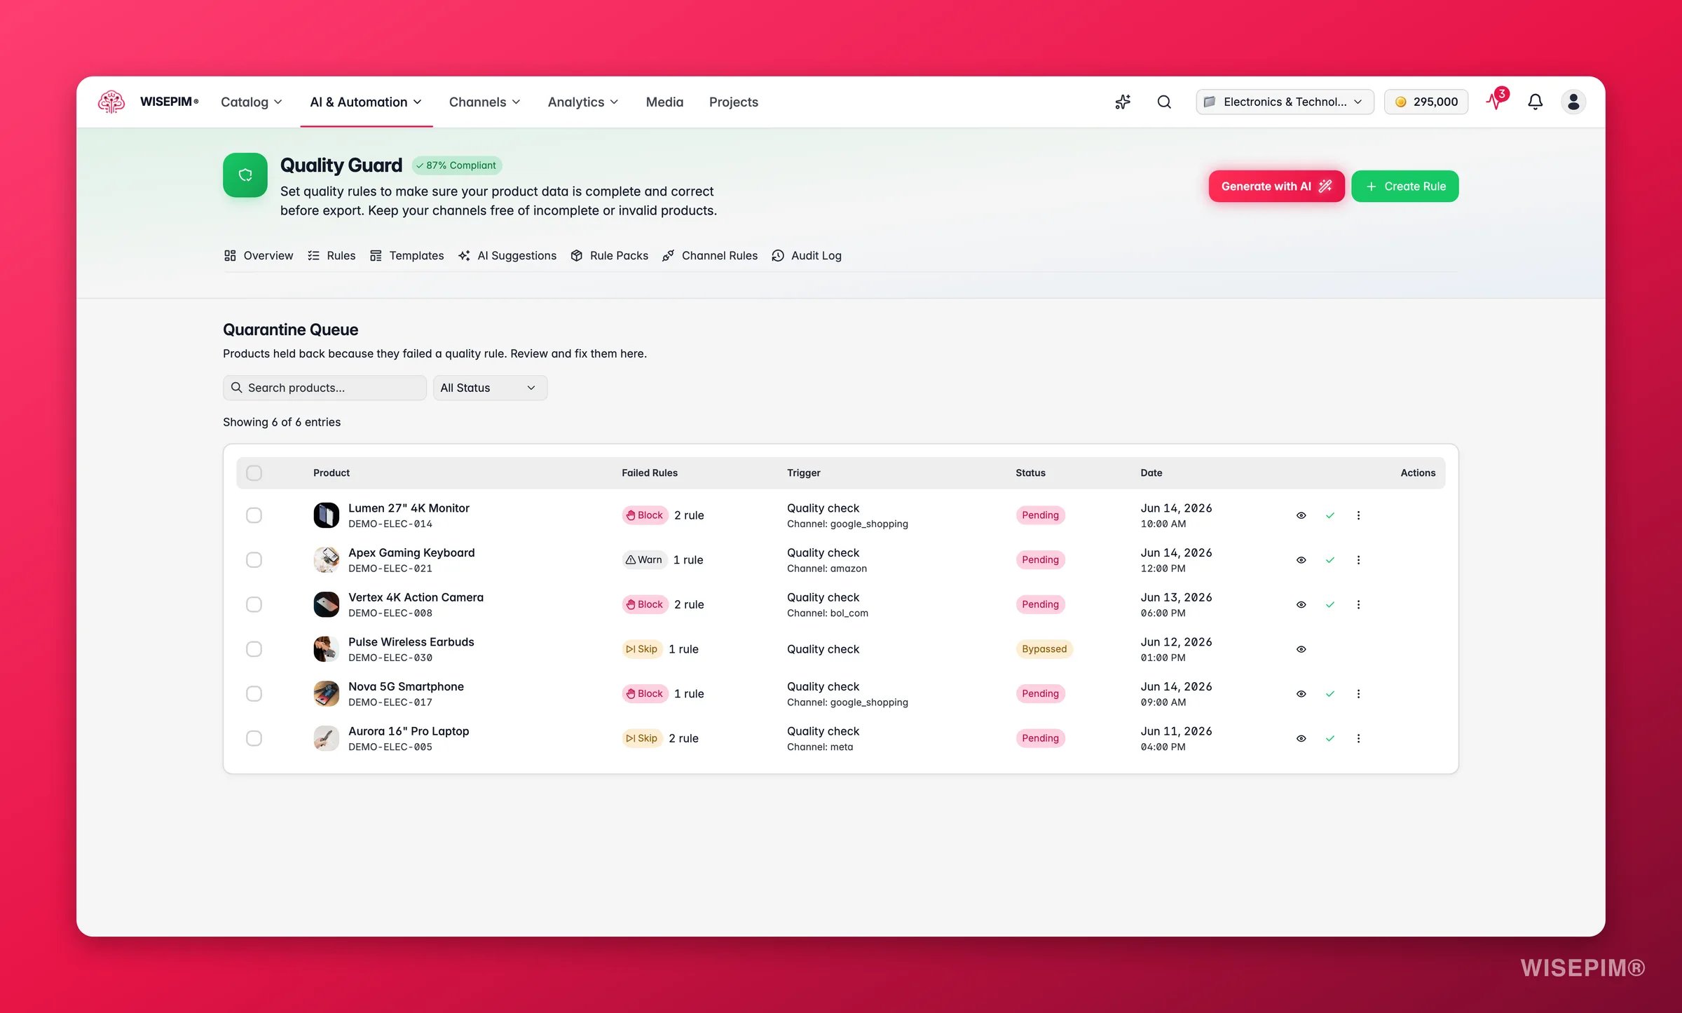Click the Apex Gaming Keyboard product thumbnail
The width and height of the screenshot is (1682, 1013).
(x=326, y=560)
